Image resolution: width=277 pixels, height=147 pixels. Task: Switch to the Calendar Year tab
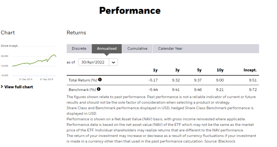(x=170, y=49)
